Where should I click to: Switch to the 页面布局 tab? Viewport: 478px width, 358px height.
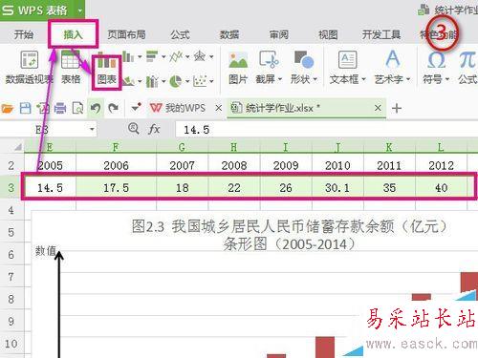point(126,34)
